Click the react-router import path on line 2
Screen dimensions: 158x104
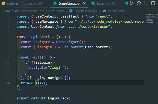[x=109, y=22]
